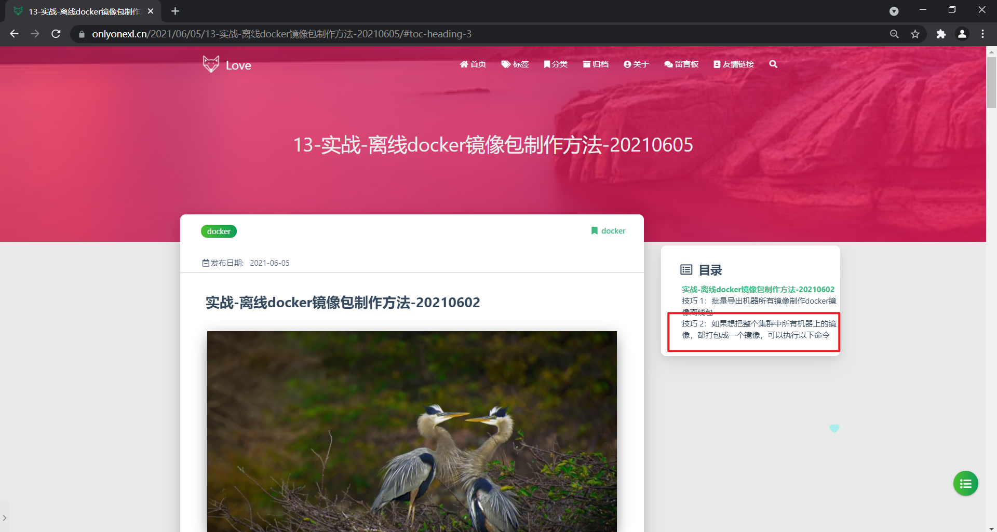
Task: Close the 13-实战 docker tab
Action: coord(151,11)
